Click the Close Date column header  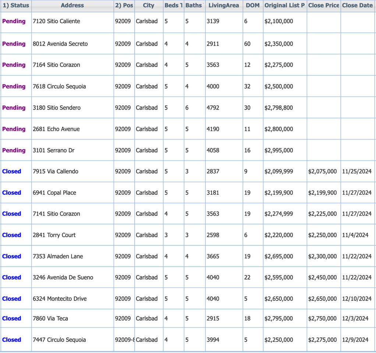[358, 6]
